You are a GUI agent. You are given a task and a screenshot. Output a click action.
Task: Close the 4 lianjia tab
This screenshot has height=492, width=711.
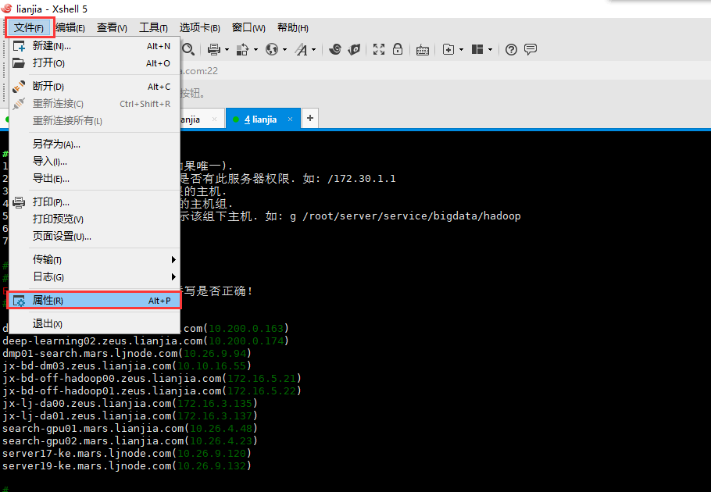pyautogui.click(x=290, y=119)
